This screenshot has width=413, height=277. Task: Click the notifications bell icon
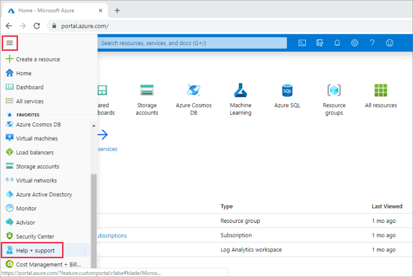337,43
